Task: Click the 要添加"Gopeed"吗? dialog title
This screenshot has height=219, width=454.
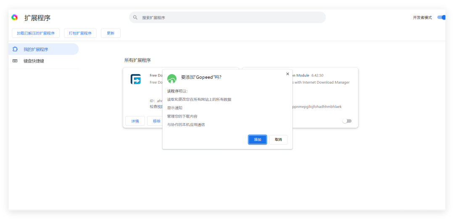Action: pos(201,77)
